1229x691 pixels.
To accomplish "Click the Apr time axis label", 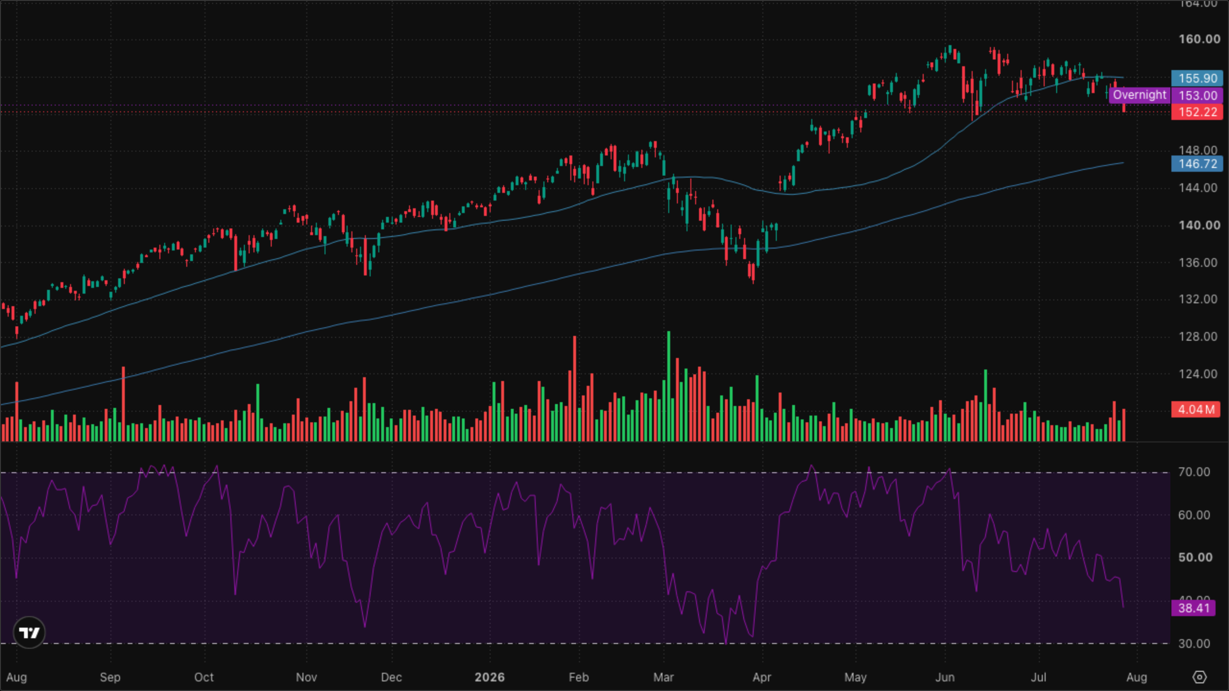I will 762,678.
